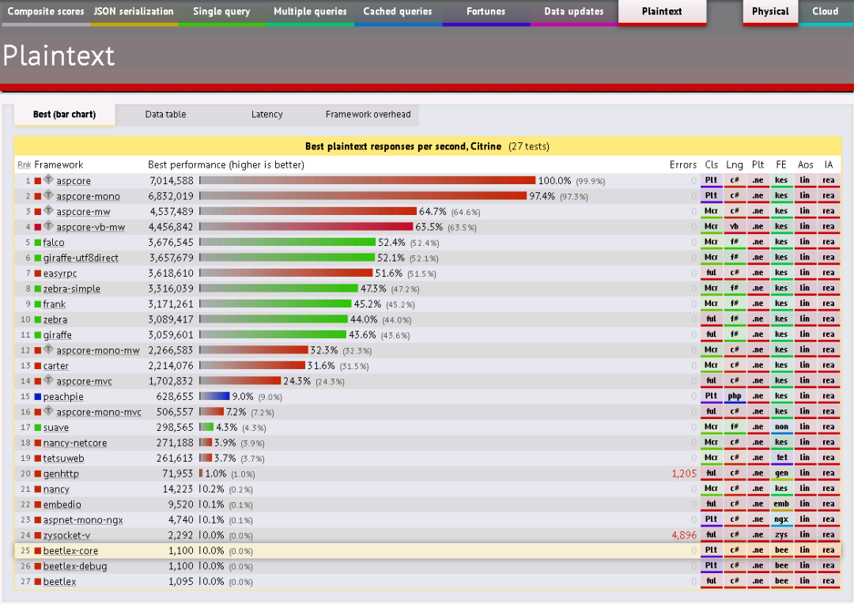Open the nancy-netcore link
This screenshot has height=604, width=854.
[x=75, y=444]
